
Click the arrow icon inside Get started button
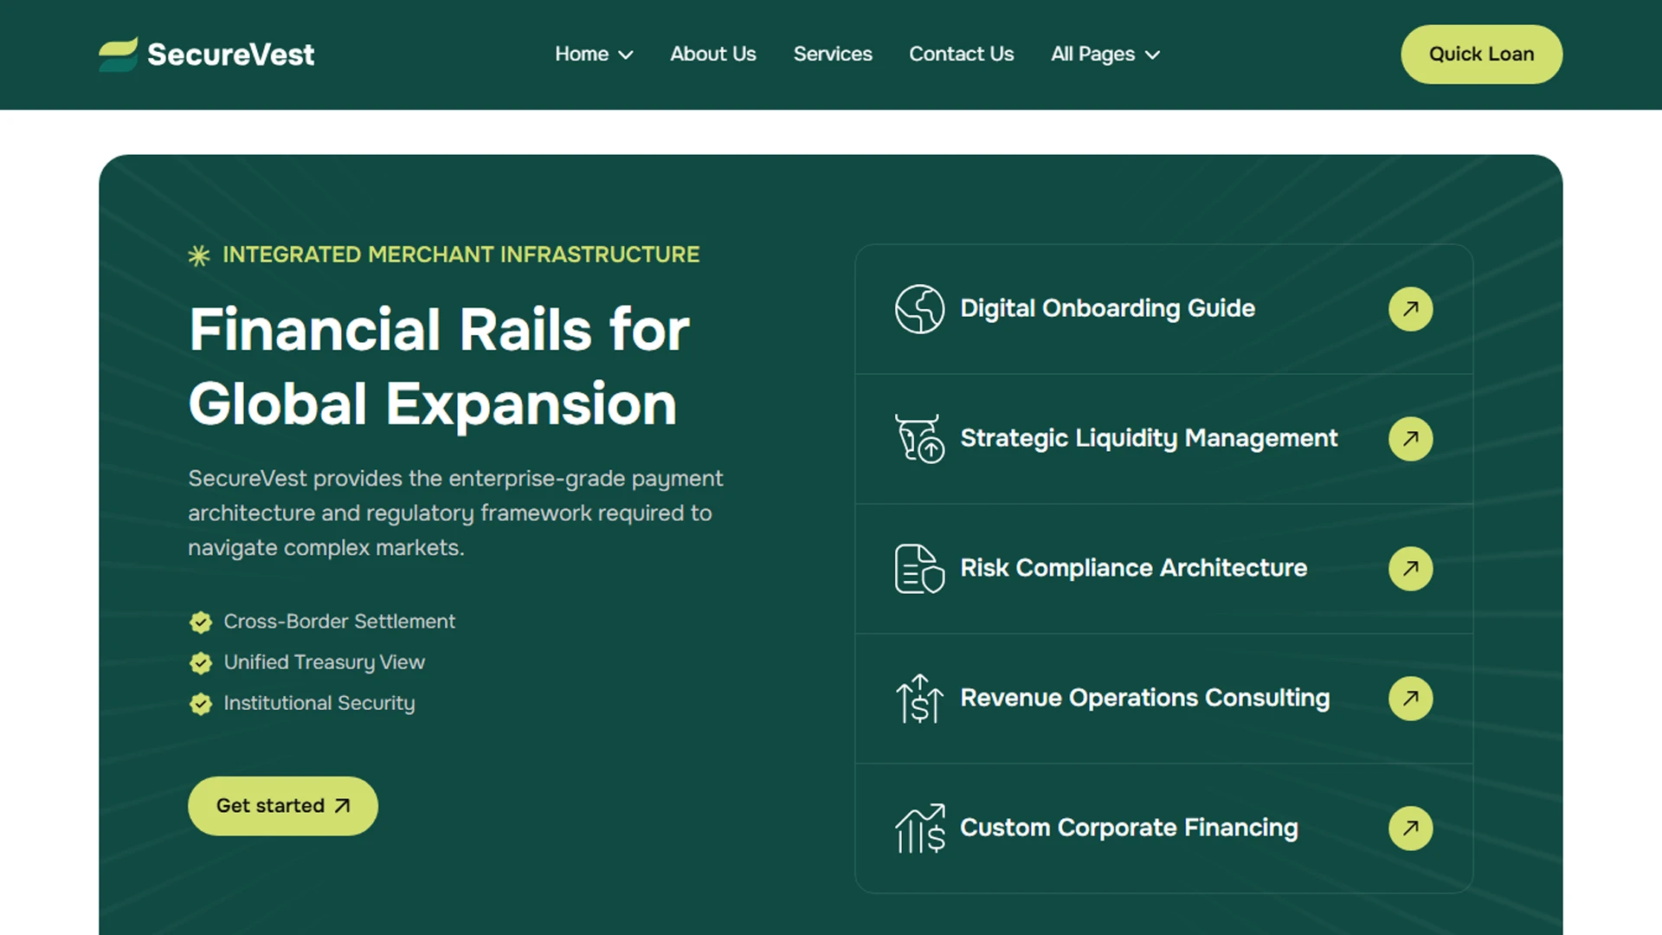(343, 806)
